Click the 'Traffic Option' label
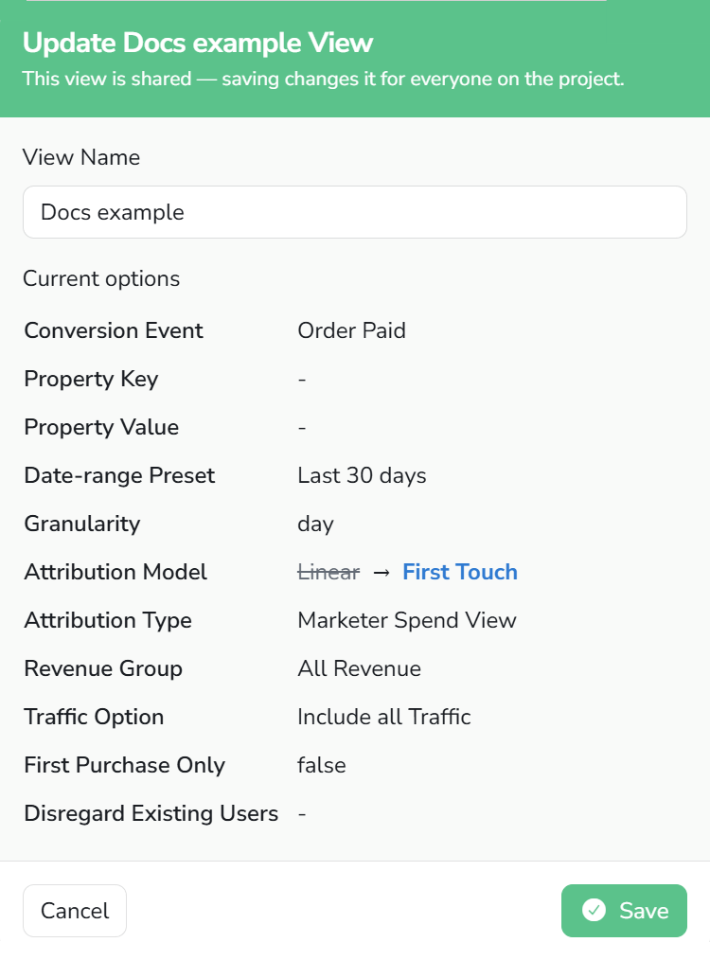710x960 pixels. [94, 717]
